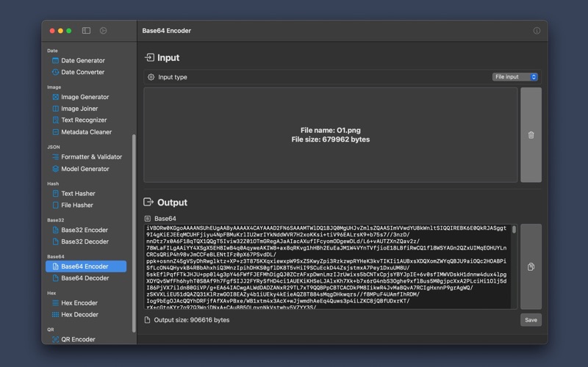This screenshot has height=367, width=588.
Task: Click the Formatter & Validator icon
Action: click(x=56, y=157)
